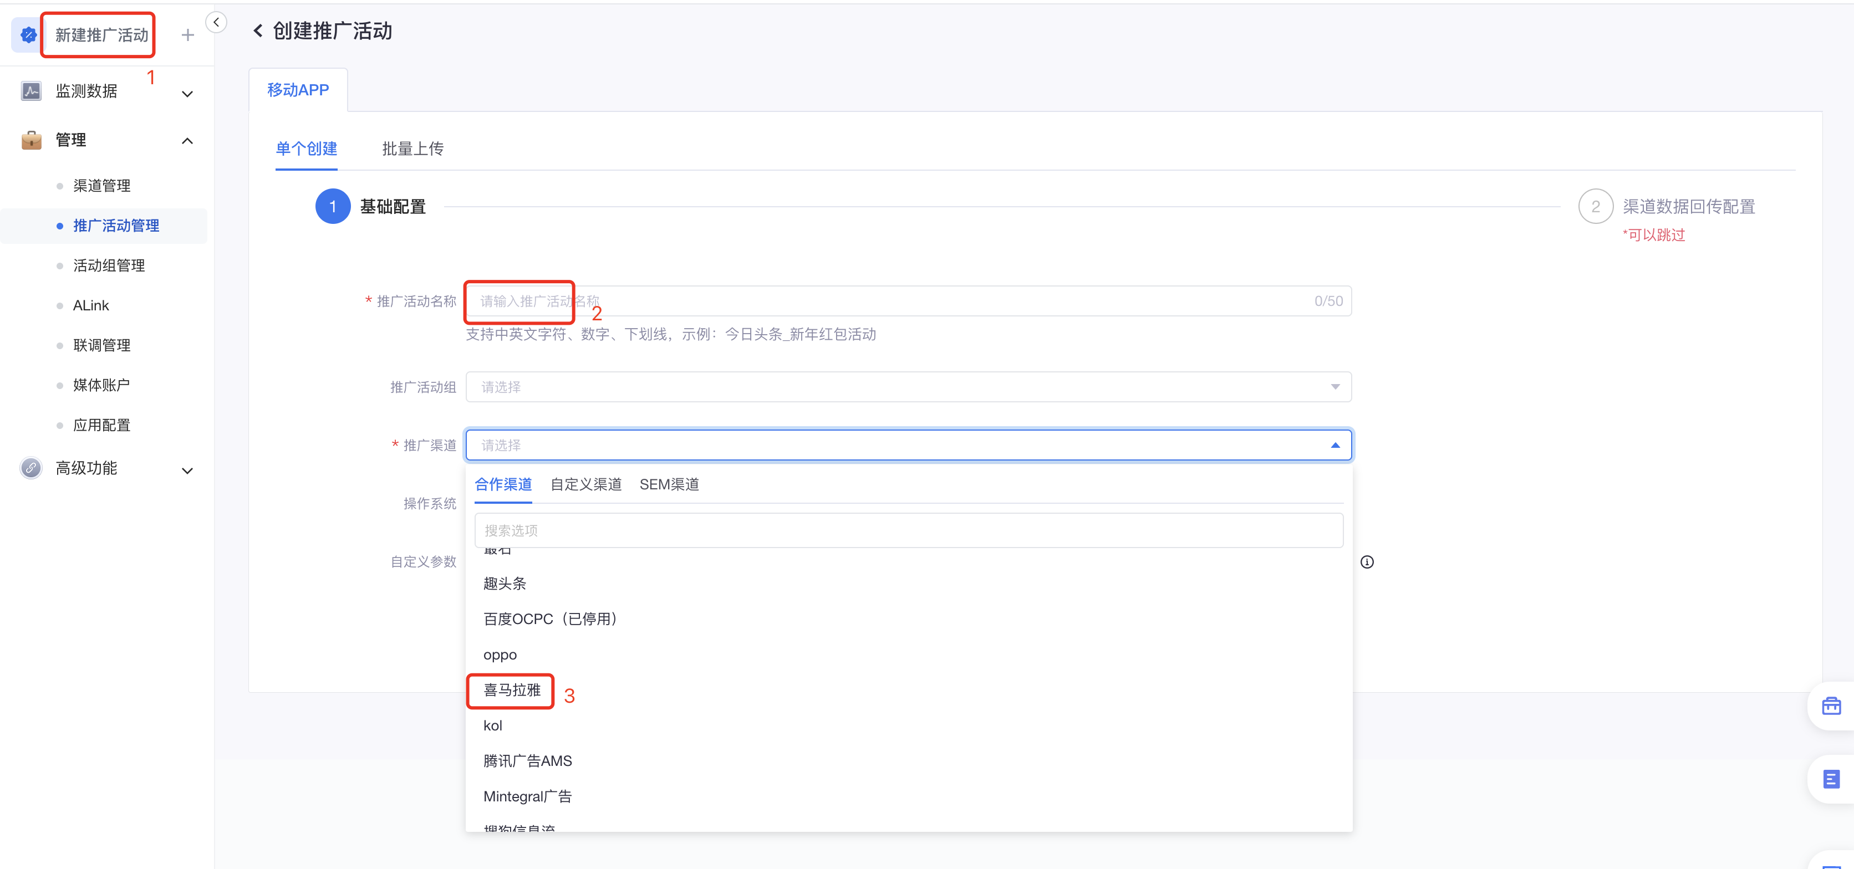Choose Mintegral广告 from the channel list
The image size is (1854, 869).
click(908, 796)
